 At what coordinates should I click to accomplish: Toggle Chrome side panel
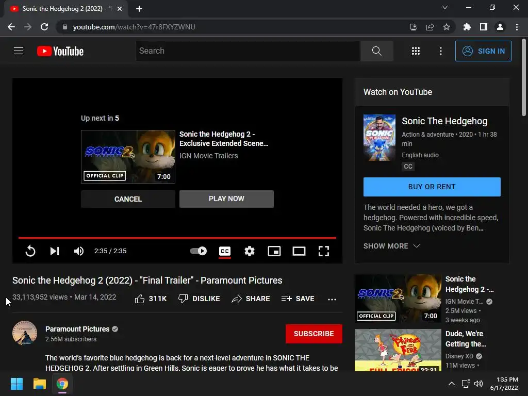(x=484, y=27)
